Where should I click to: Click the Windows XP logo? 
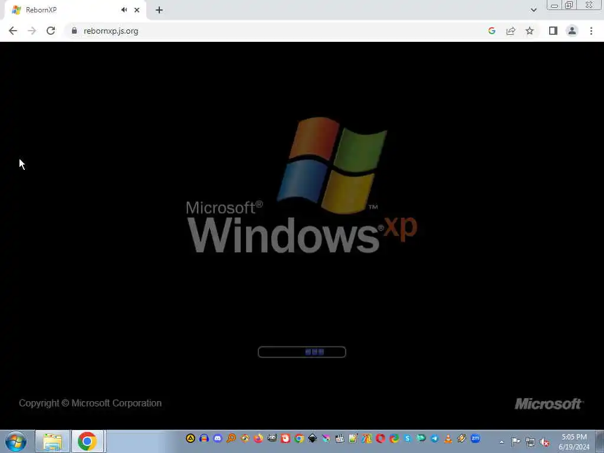coord(301,185)
